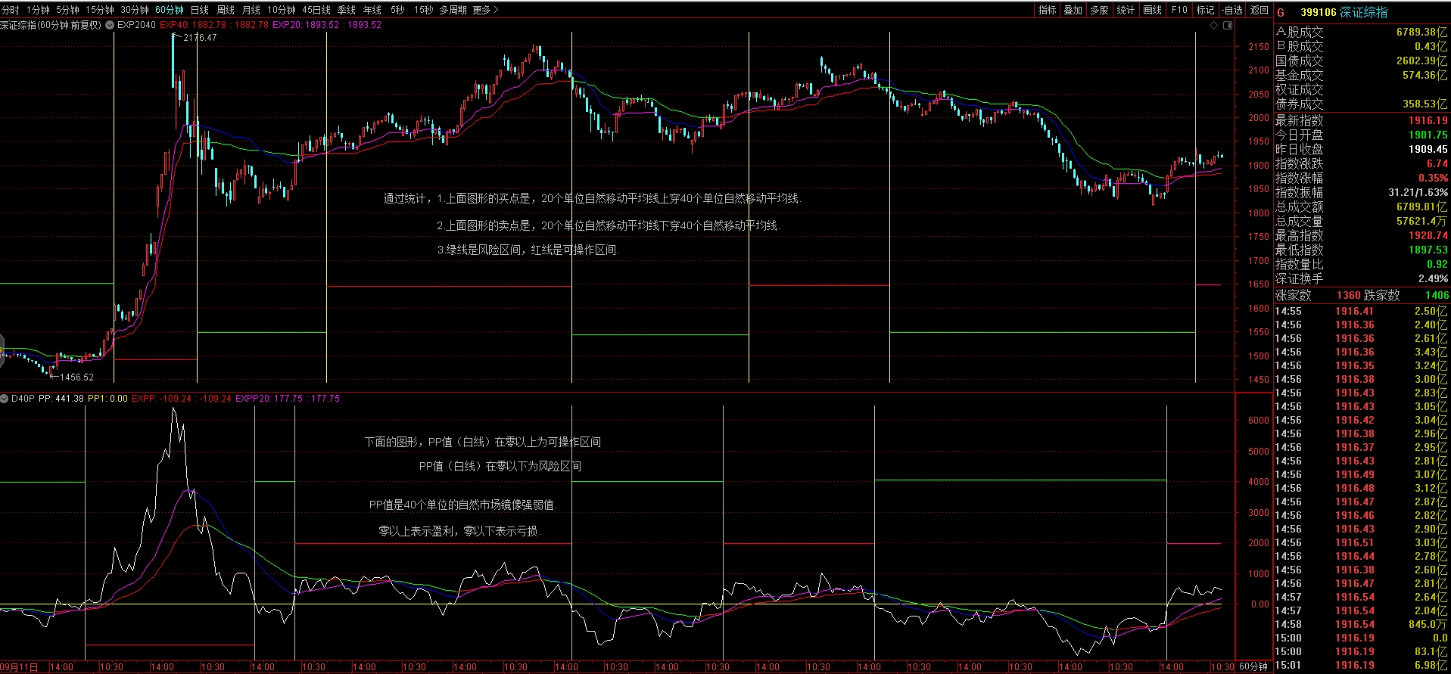Select the 15秒 period tab
The height and width of the screenshot is (674, 1451).
pyautogui.click(x=423, y=10)
